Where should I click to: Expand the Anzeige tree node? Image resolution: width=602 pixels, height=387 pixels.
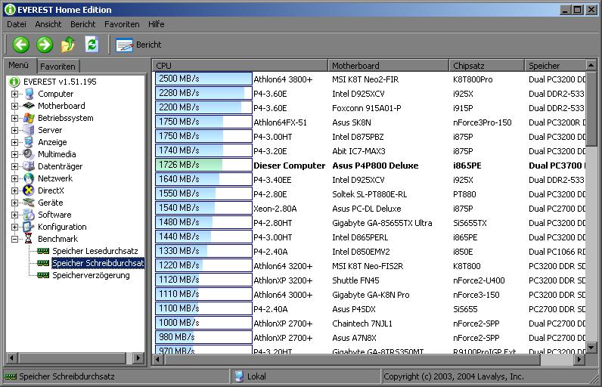pos(14,142)
